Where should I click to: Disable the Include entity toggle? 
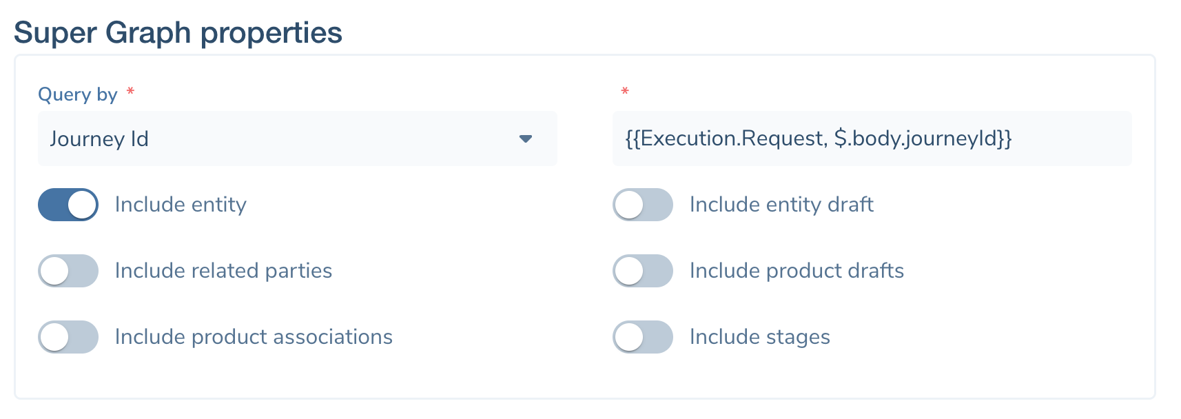tap(68, 204)
